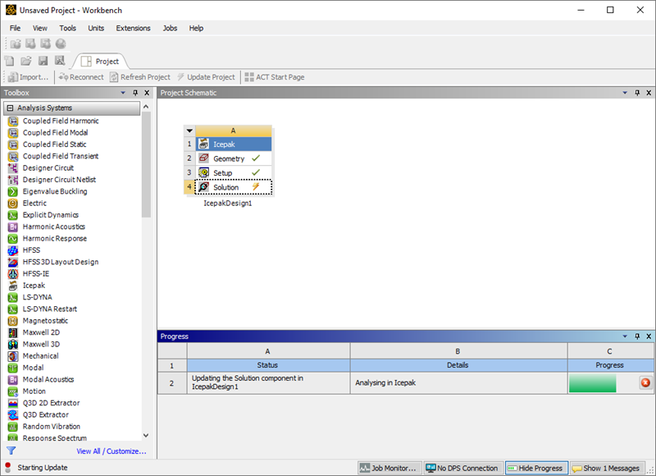Click the ACT Start Page button
The image size is (656, 476).
[x=274, y=77]
